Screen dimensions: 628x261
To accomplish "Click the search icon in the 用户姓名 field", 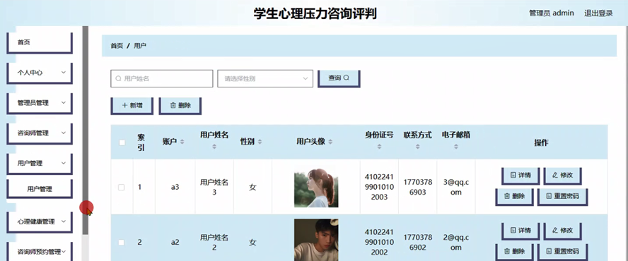I will [x=118, y=79].
